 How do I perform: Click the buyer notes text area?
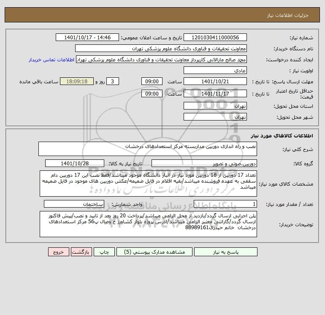pos(148,224)
